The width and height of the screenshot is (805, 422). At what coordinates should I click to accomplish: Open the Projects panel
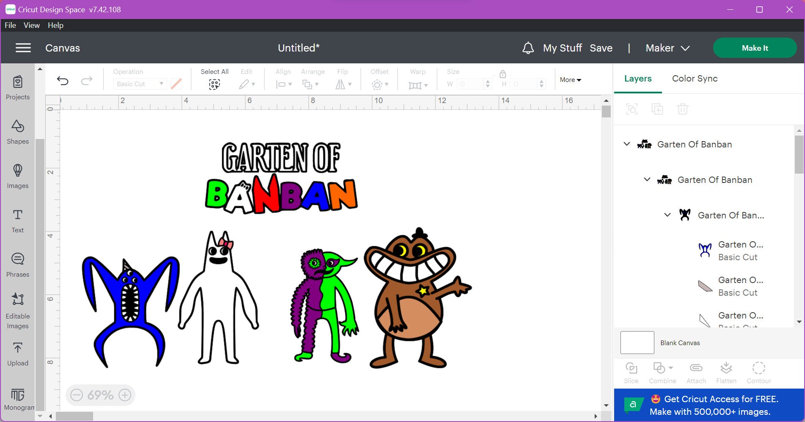(x=18, y=87)
